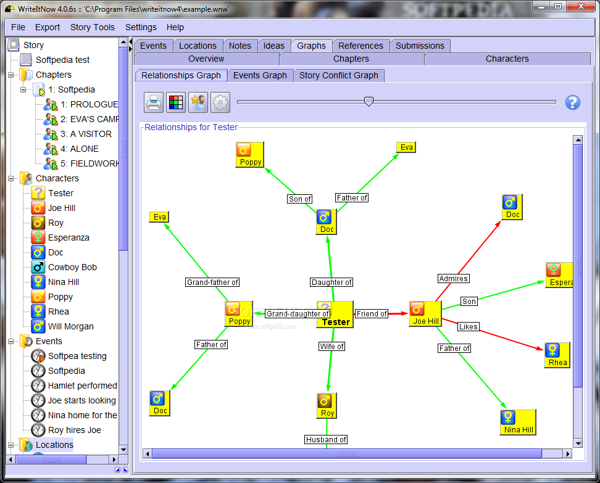Open the Story Tools menu
The image size is (600, 483).
click(92, 28)
